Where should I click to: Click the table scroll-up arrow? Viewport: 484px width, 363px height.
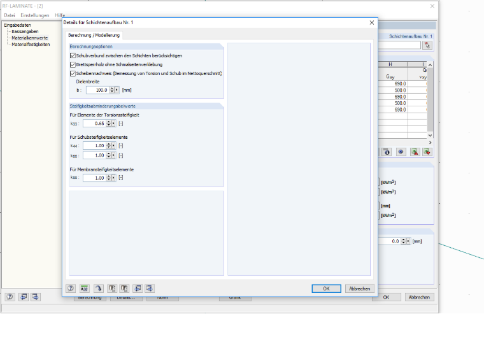tap(430, 65)
